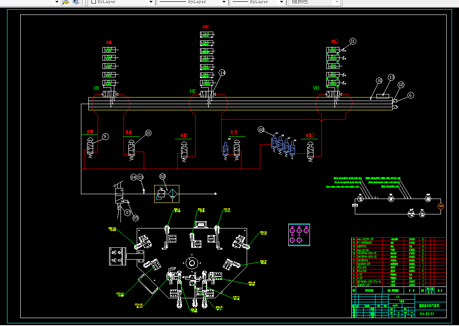Select the A3 sheet size in the title block
The height and width of the screenshot is (326, 459).
(x=397, y=297)
